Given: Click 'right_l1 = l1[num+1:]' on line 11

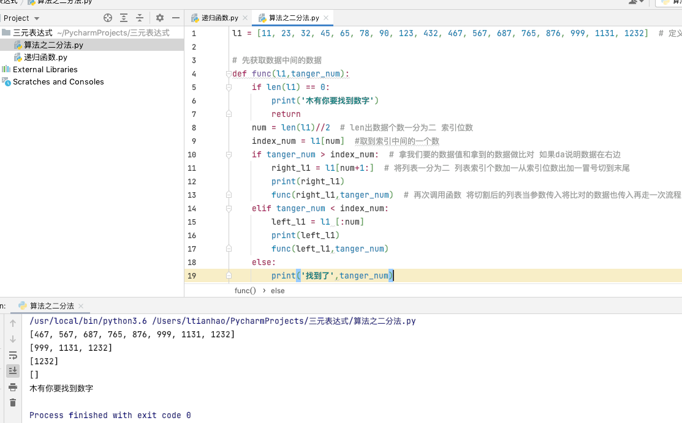Looking at the screenshot, I should click(323, 168).
